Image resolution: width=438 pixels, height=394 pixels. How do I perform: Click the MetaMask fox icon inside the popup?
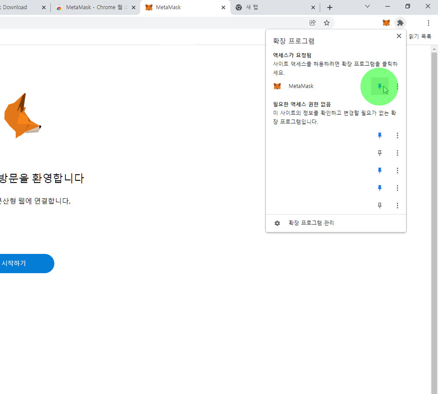point(277,86)
